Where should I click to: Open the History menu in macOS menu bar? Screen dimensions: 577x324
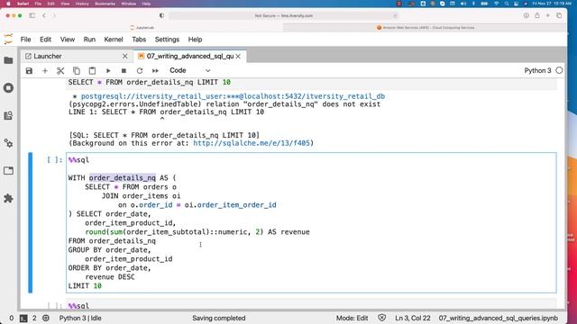click(x=82, y=4)
